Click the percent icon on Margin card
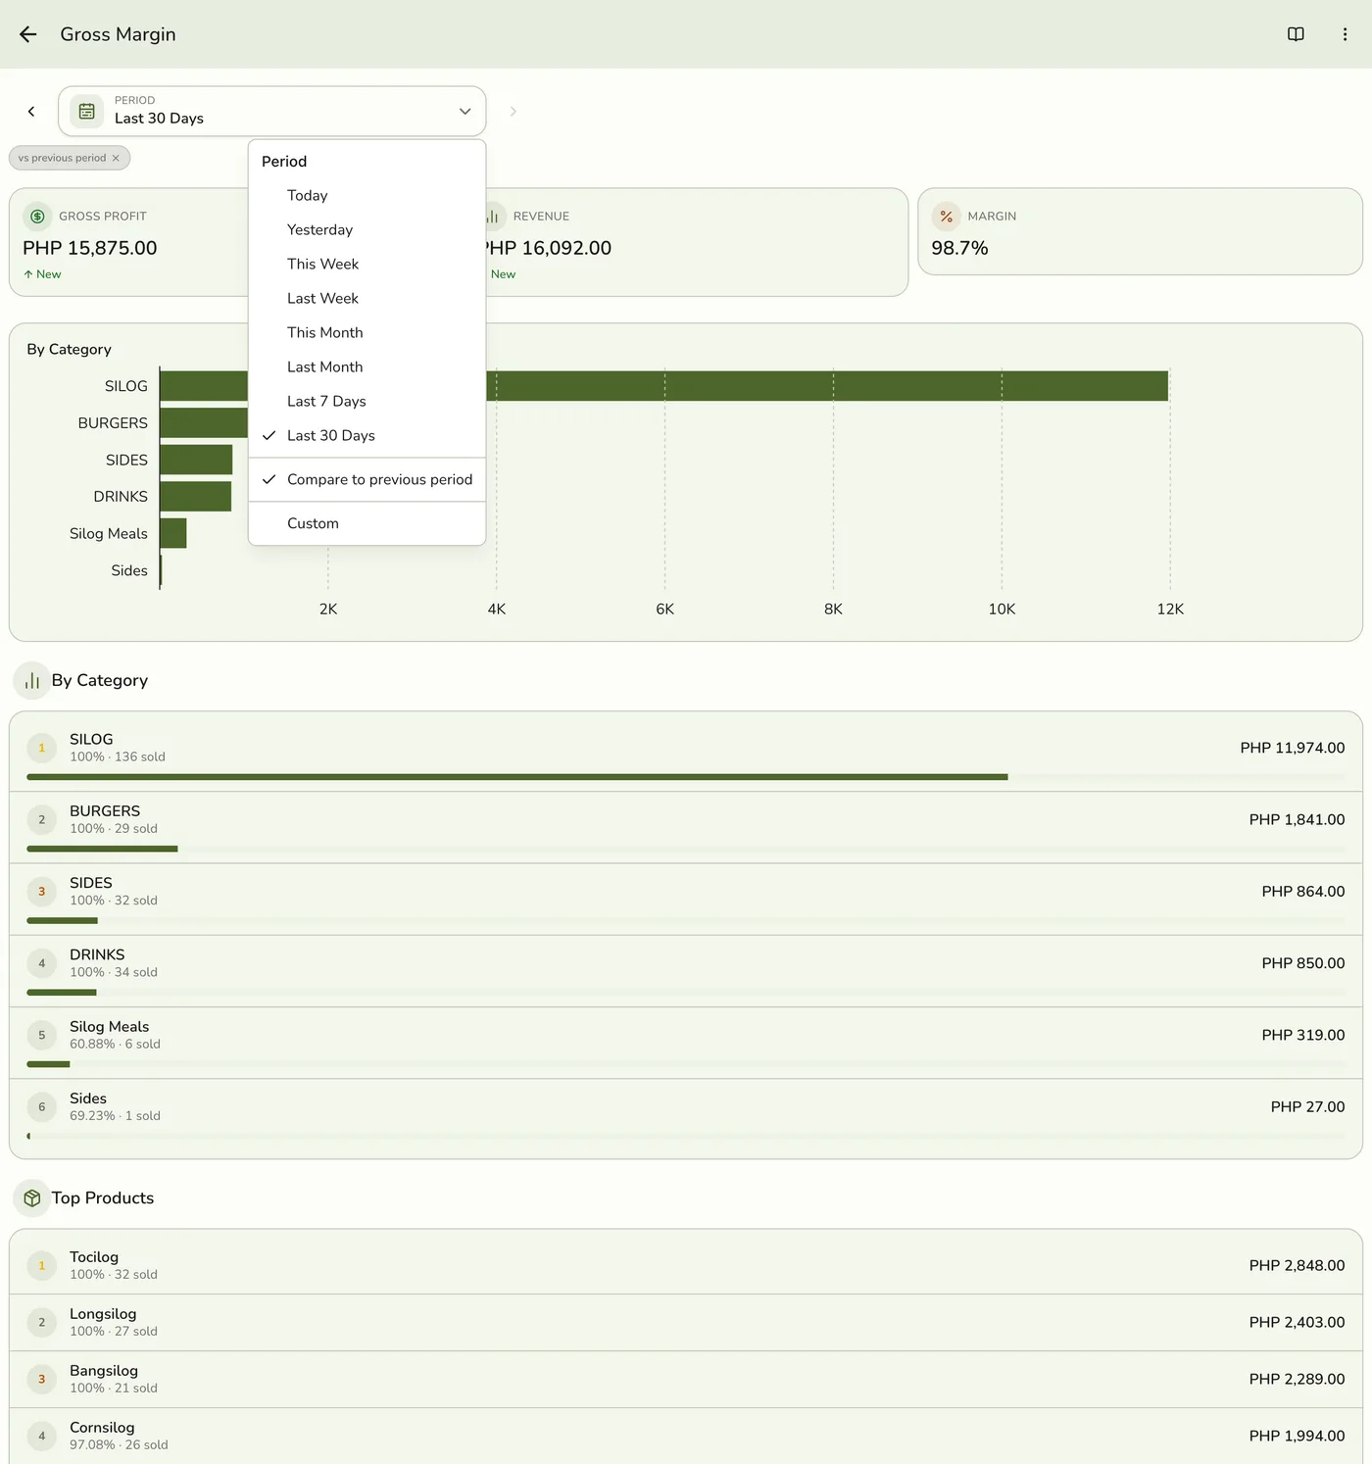Screen dimensions: 1372x1464 tap(946, 217)
